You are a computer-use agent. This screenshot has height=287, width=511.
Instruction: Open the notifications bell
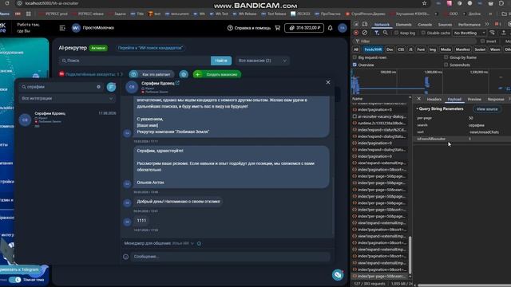click(x=330, y=28)
